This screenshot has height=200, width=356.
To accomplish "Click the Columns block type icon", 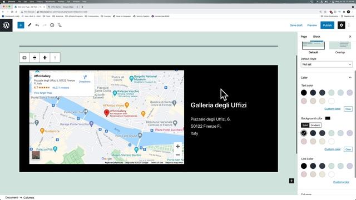I will [24, 58].
